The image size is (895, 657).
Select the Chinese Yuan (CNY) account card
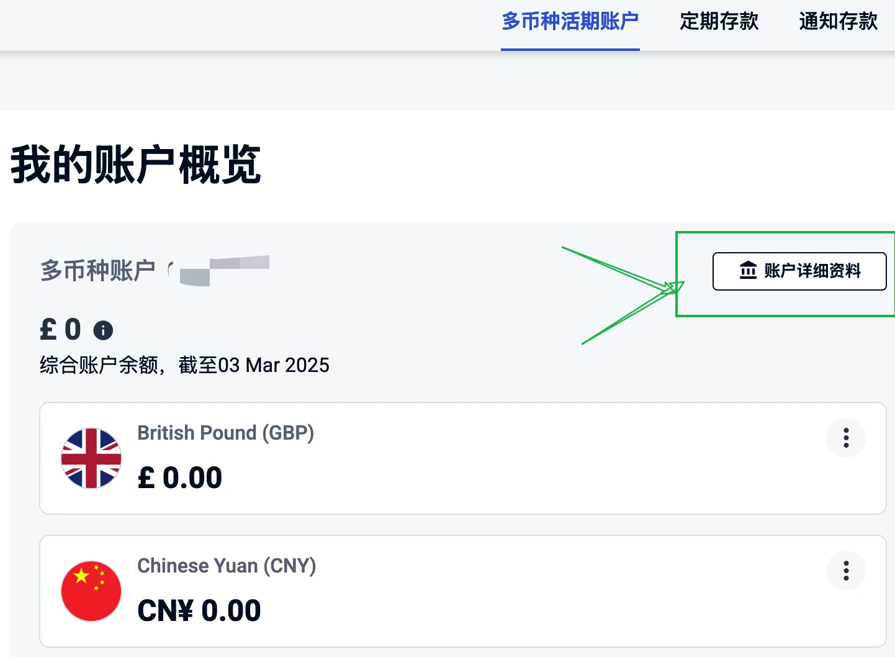[x=463, y=591]
